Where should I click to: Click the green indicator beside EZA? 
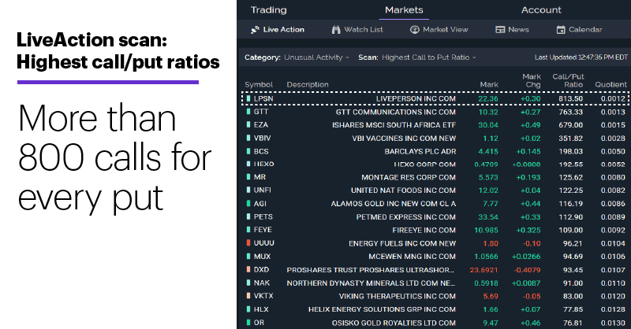coord(248,125)
